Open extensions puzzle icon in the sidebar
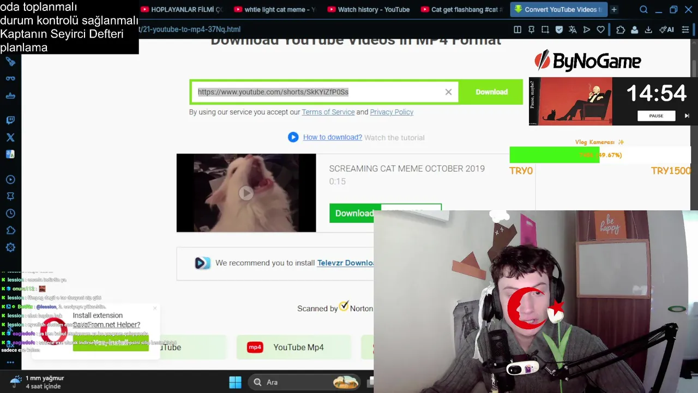Viewport: 698px width, 393px height. click(x=10, y=230)
